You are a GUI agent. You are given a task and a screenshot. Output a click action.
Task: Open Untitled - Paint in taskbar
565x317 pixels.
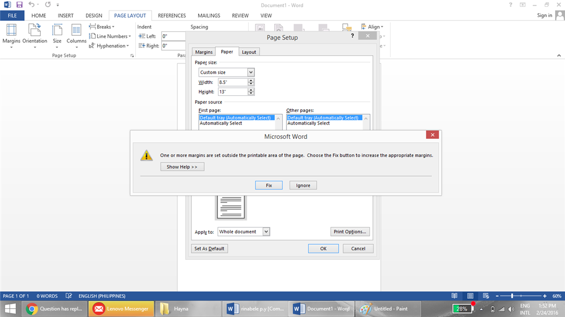[x=388, y=309]
